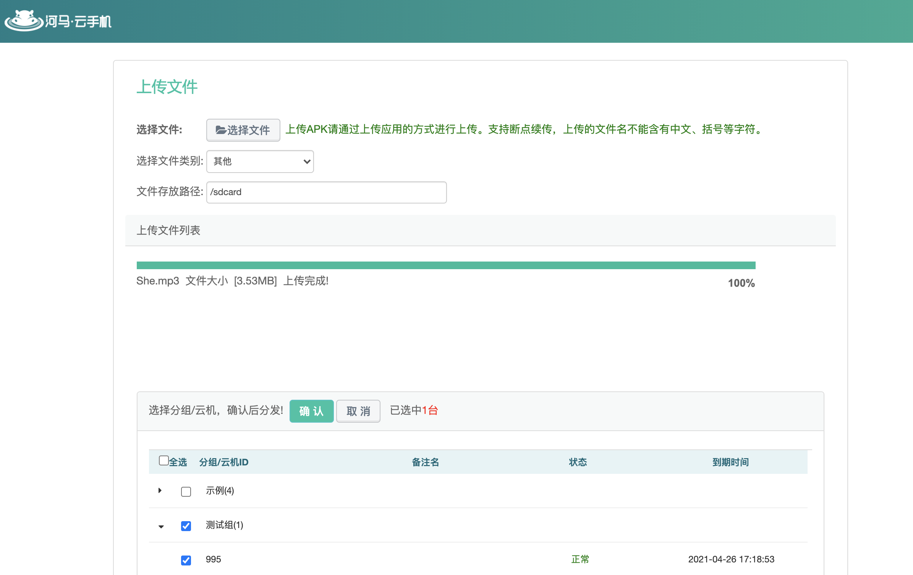The width and height of the screenshot is (913, 575).
Task: Collapse the 测试组(1) group arrow
Action: point(161,527)
